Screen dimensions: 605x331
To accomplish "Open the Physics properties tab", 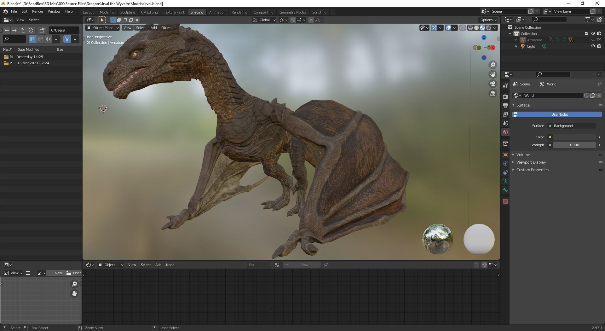I will 505,164.
